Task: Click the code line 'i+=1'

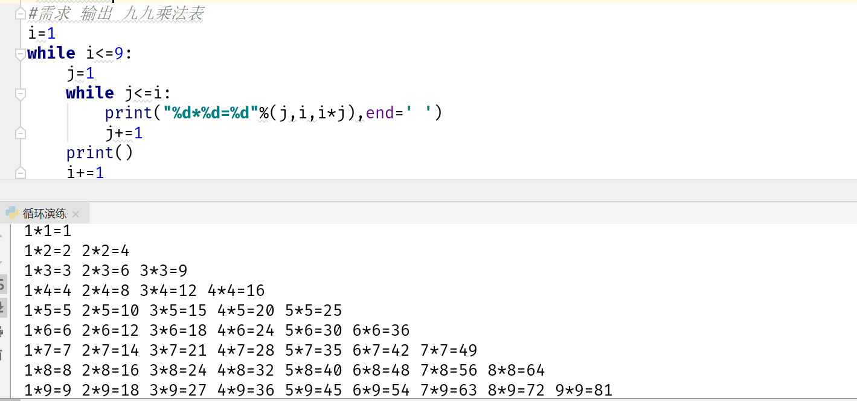Action: (85, 172)
